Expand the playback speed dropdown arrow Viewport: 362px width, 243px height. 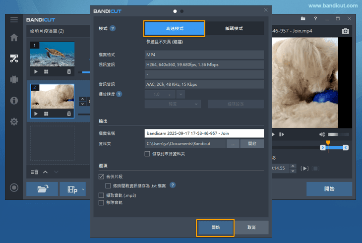181,94
